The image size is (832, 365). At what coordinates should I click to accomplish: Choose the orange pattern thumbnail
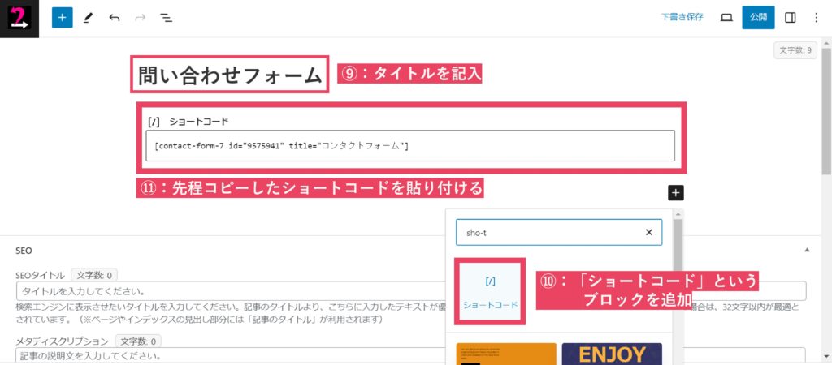coord(505,354)
